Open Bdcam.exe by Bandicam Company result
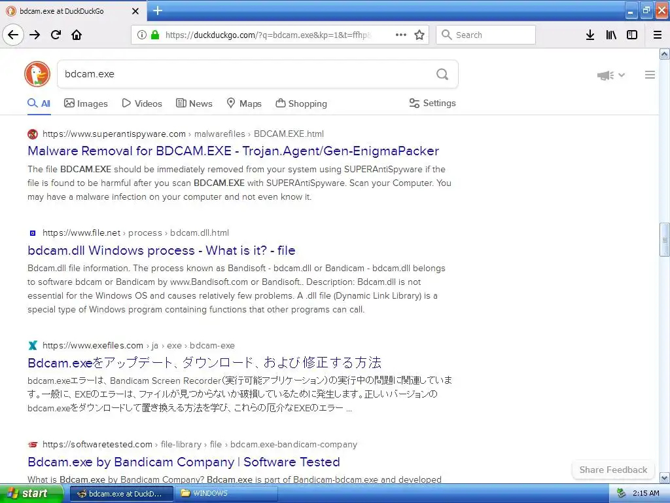Screen dimensions: 670x503 tap(184, 462)
